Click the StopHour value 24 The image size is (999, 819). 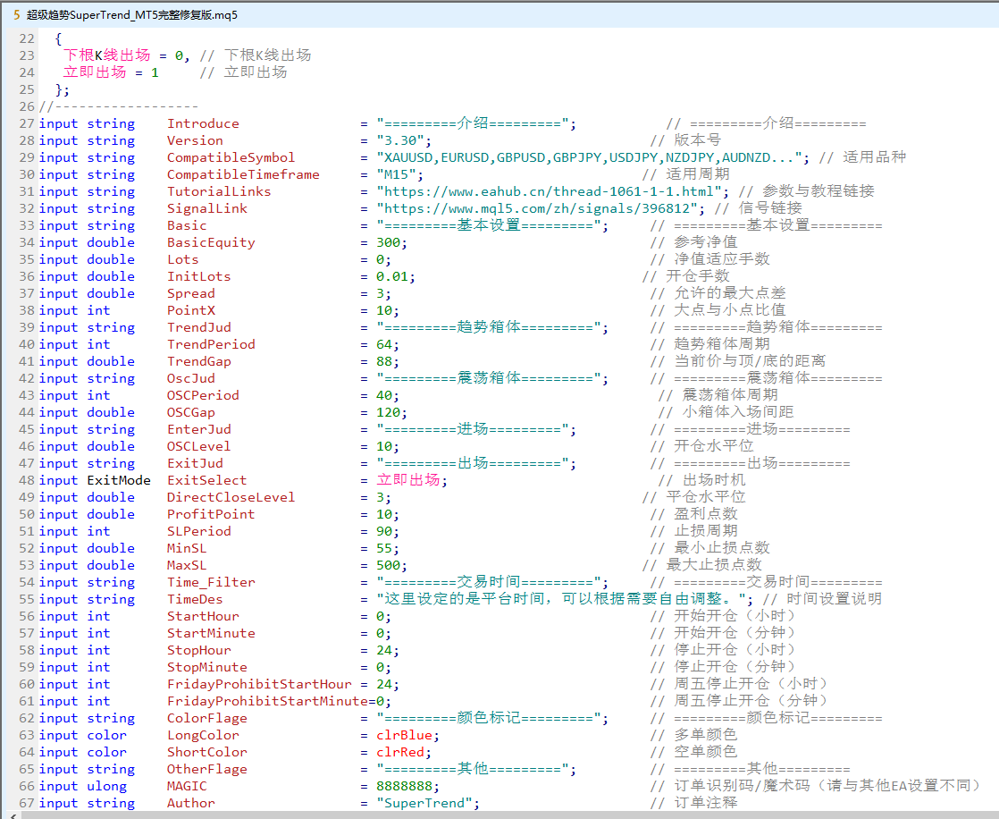(383, 651)
